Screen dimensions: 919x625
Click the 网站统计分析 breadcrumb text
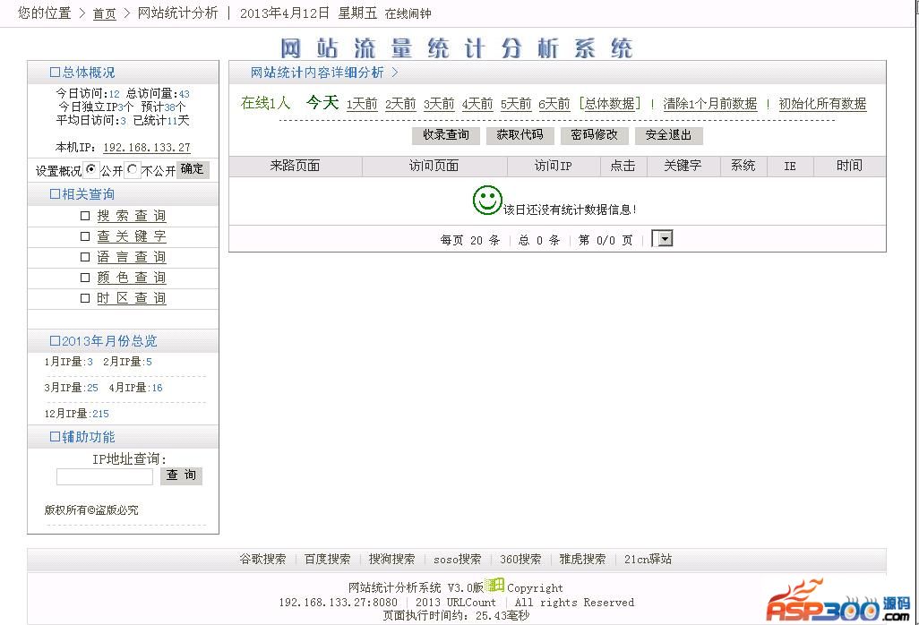[x=177, y=13]
